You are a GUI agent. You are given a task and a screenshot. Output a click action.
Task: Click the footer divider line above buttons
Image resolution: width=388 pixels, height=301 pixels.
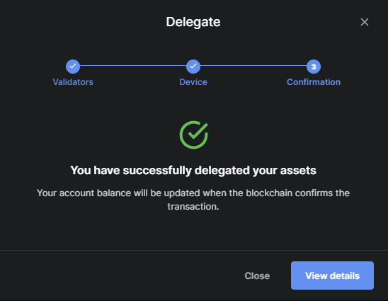pyautogui.click(x=194, y=250)
